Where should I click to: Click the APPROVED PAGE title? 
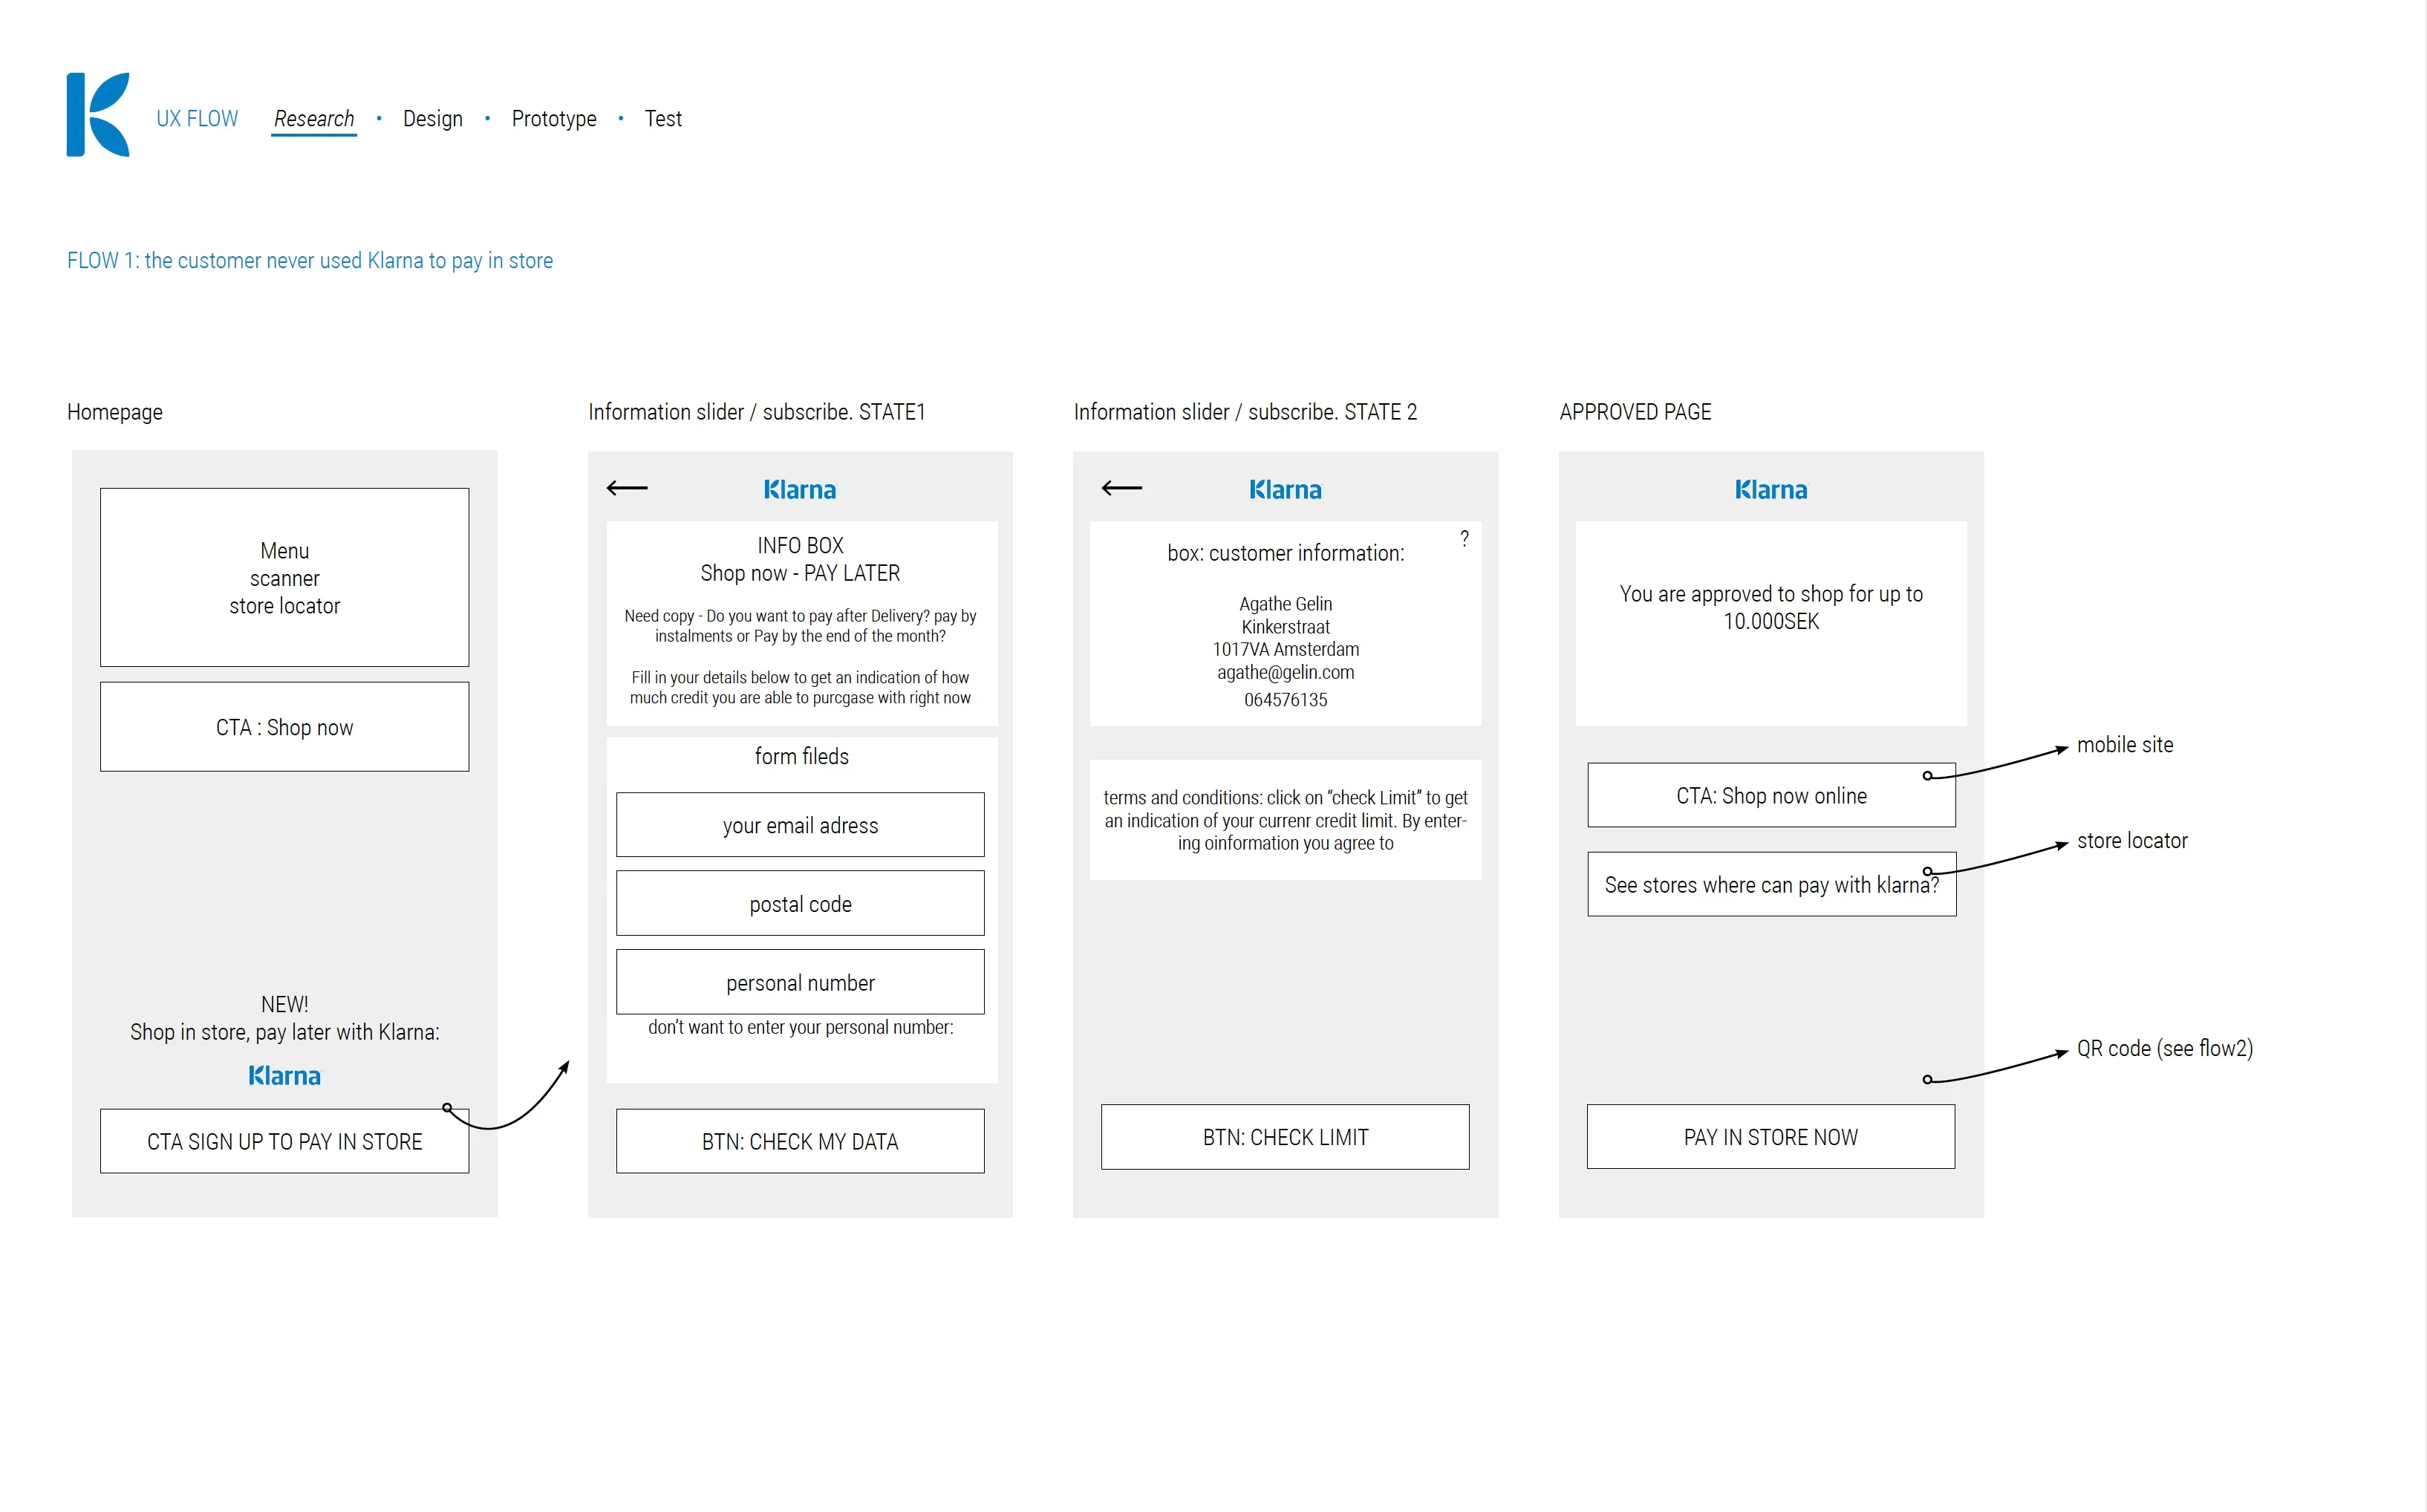click(1635, 412)
